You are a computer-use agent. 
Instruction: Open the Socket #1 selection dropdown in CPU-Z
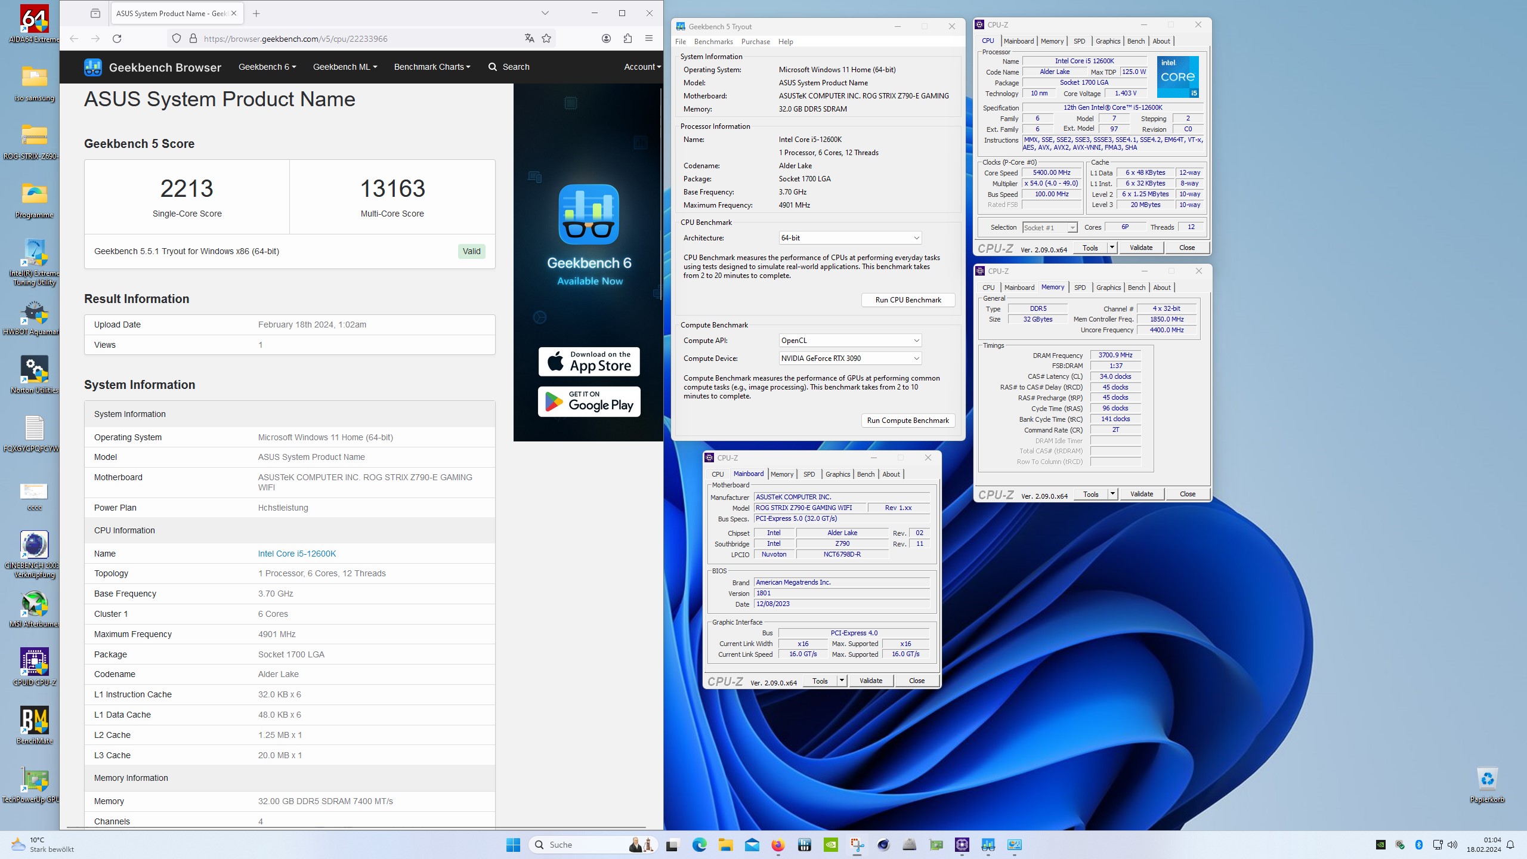(1050, 227)
